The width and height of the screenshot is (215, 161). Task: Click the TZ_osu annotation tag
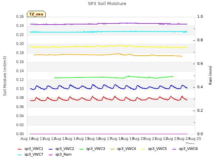[36, 14]
